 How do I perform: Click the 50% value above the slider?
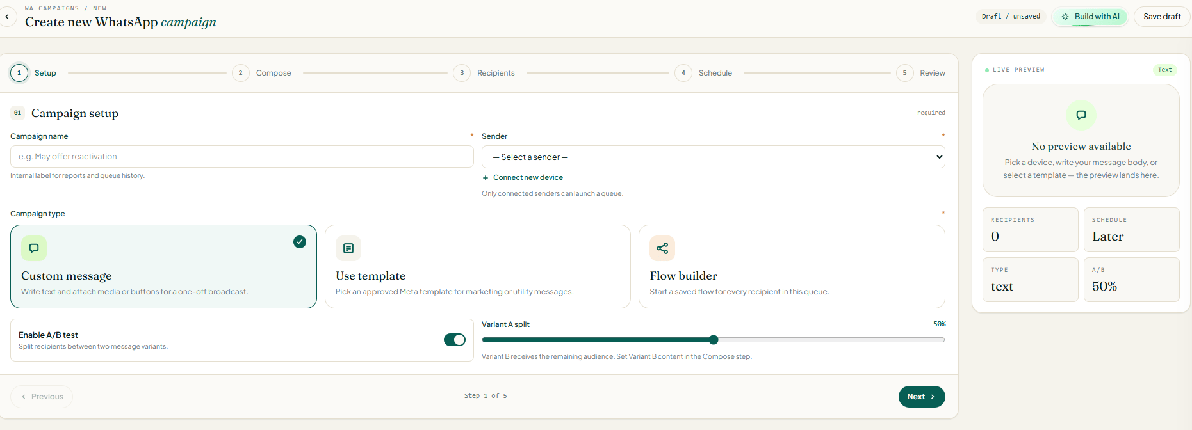click(x=939, y=324)
